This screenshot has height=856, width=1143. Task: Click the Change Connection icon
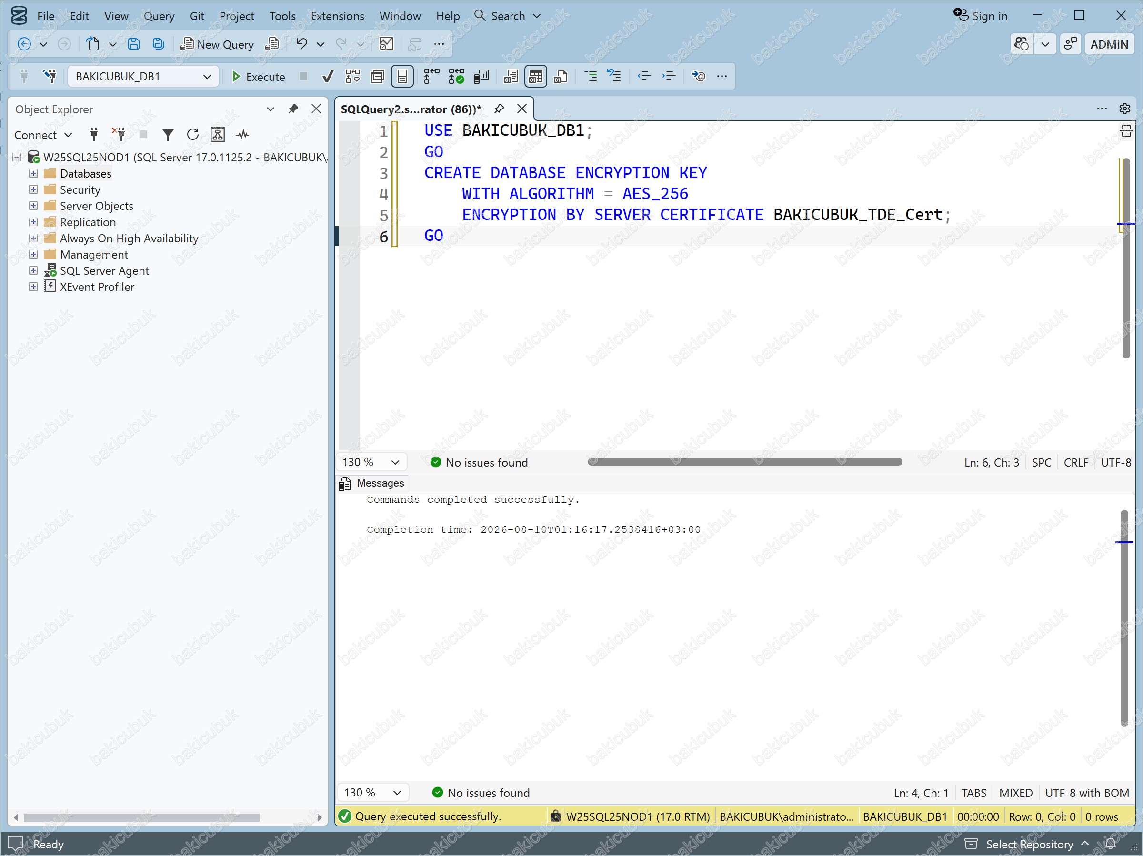50,77
